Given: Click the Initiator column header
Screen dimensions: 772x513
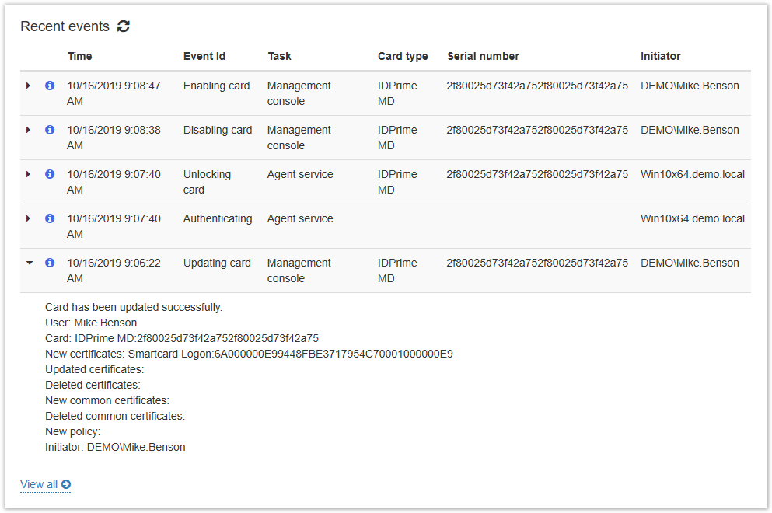Looking at the screenshot, I should (x=660, y=56).
